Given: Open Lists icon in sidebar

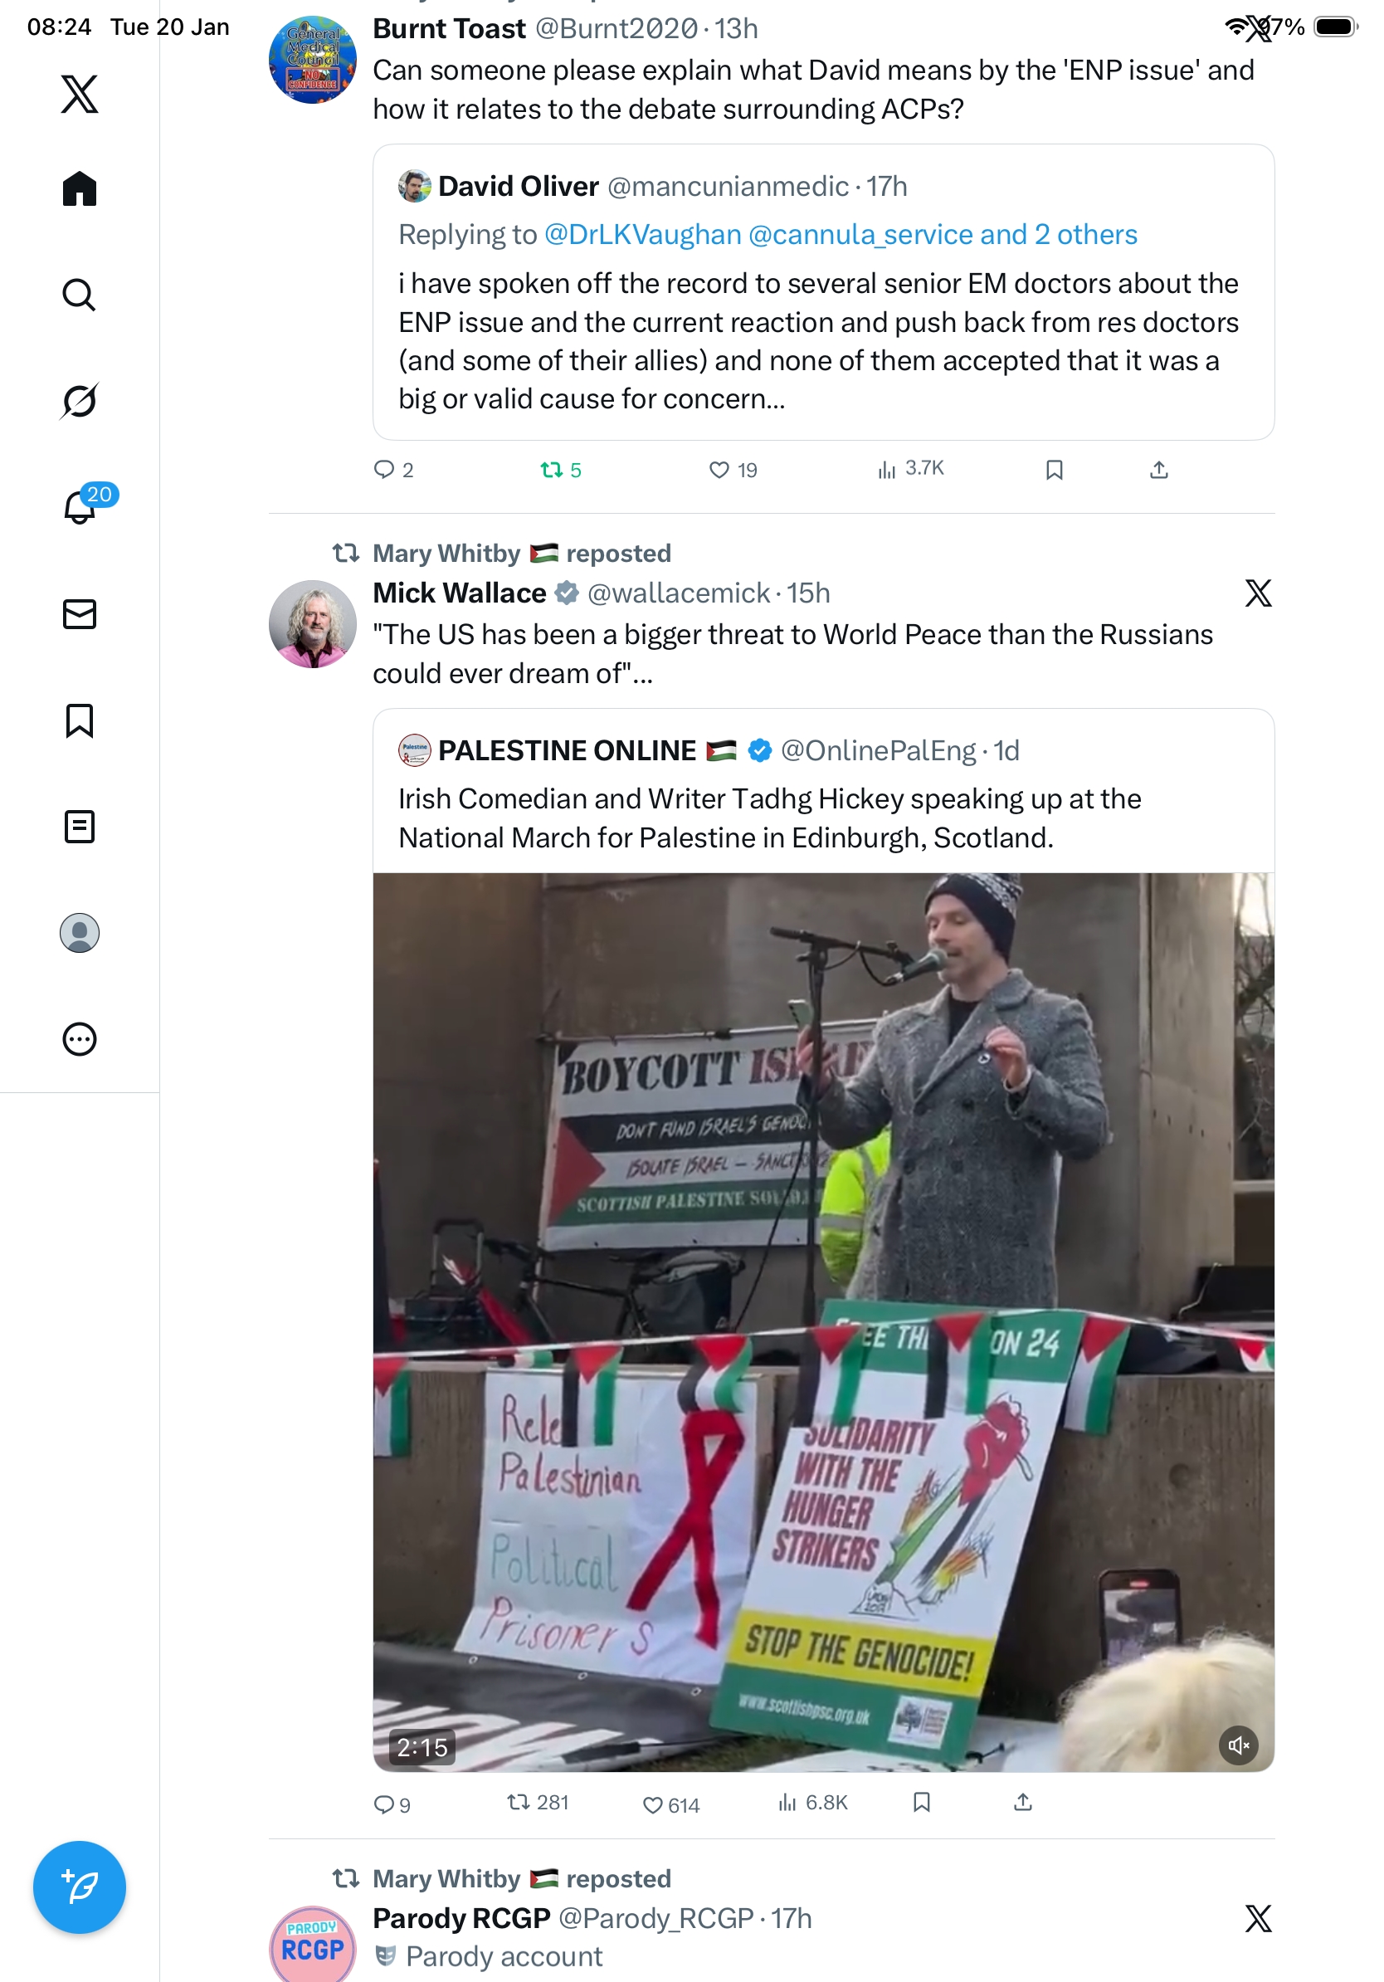Looking at the screenshot, I should point(80,826).
